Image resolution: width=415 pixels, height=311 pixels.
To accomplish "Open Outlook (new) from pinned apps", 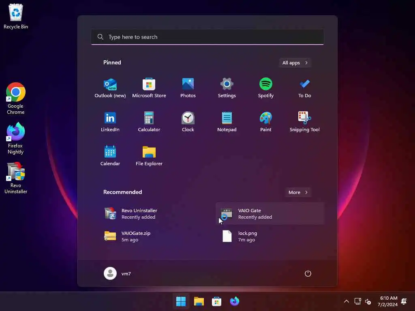I will (110, 88).
